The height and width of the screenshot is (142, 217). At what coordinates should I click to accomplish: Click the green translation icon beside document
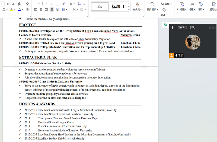click(165, 25)
